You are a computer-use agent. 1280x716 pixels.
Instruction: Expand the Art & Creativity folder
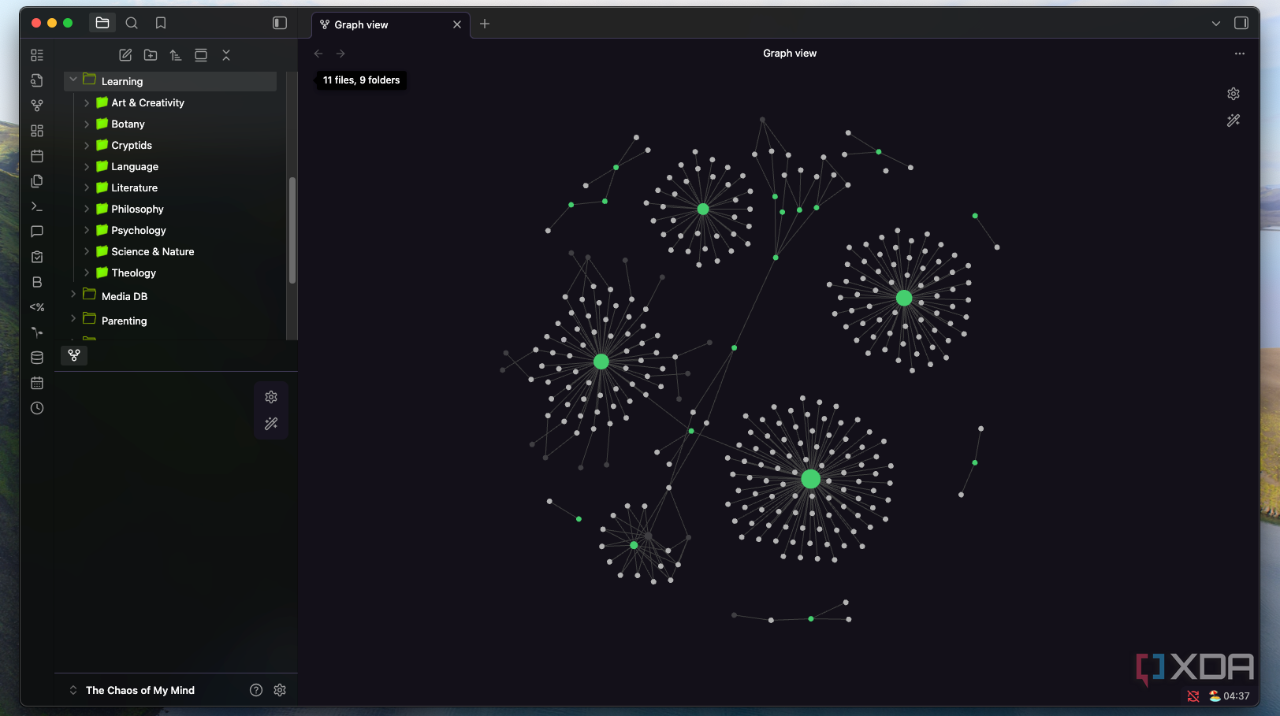[x=87, y=102]
